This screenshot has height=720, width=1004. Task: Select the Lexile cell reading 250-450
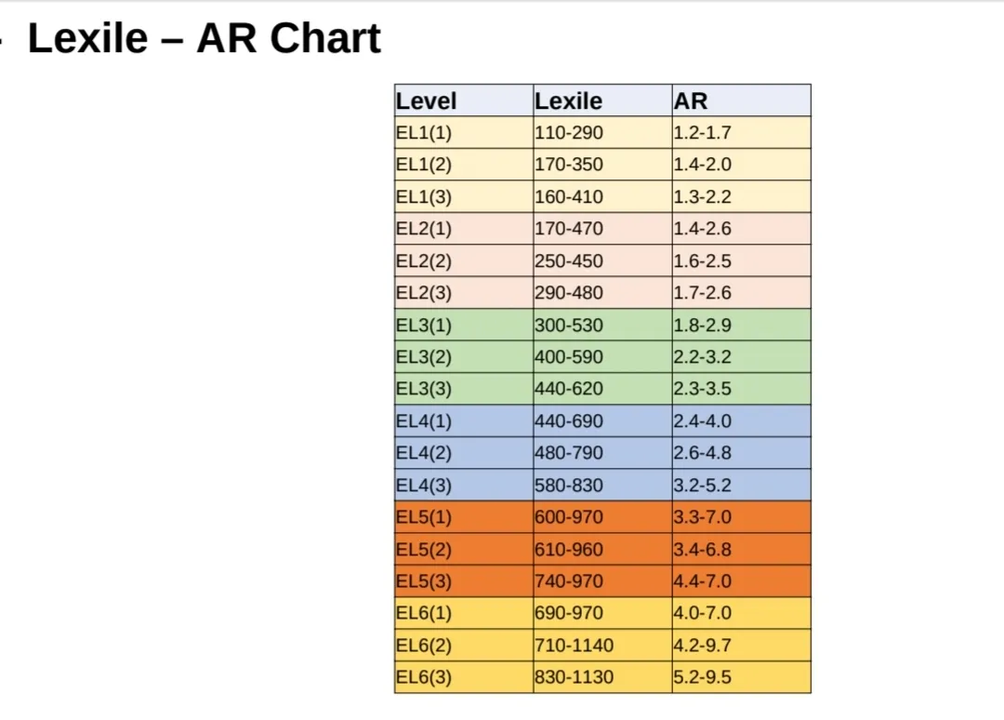(x=601, y=260)
